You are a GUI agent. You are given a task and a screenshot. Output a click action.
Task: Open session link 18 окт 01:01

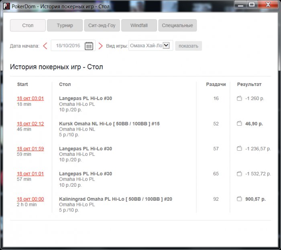coord(30,174)
